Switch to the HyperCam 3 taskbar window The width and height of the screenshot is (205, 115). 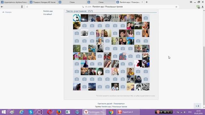(x=128, y=112)
